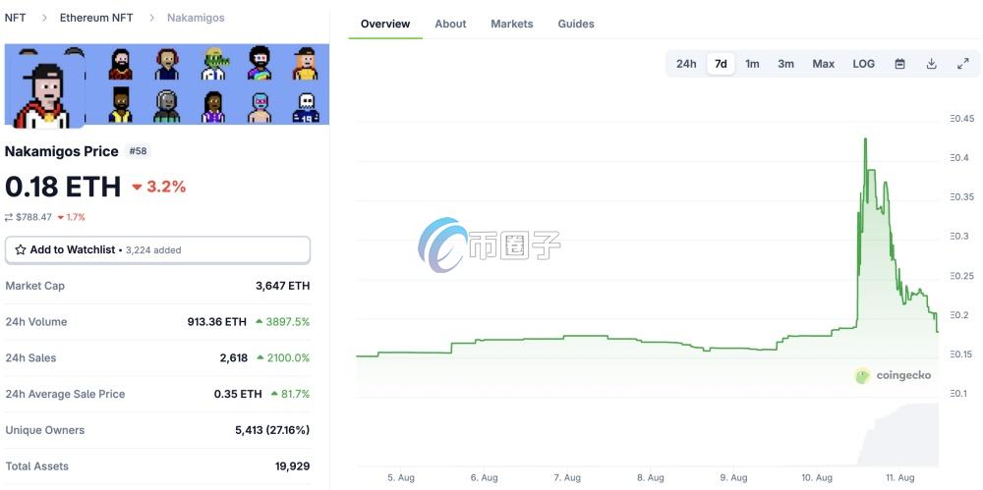
Task: Click the Total Assets value 19,929
Action: point(292,466)
